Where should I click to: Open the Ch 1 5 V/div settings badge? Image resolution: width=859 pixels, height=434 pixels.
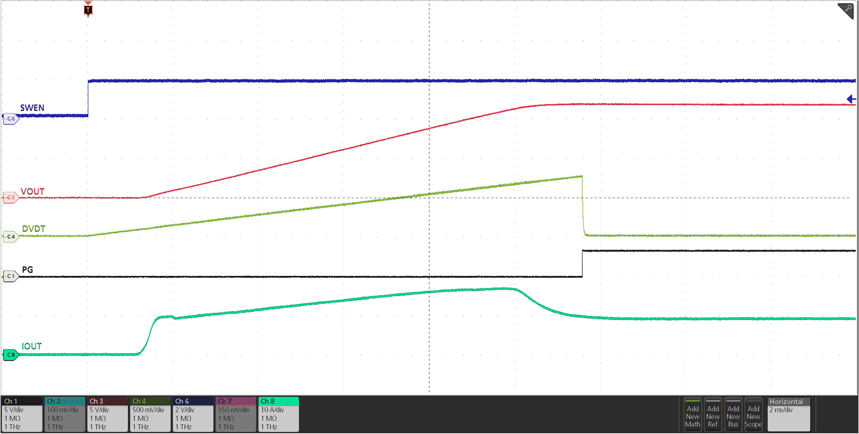click(22, 414)
